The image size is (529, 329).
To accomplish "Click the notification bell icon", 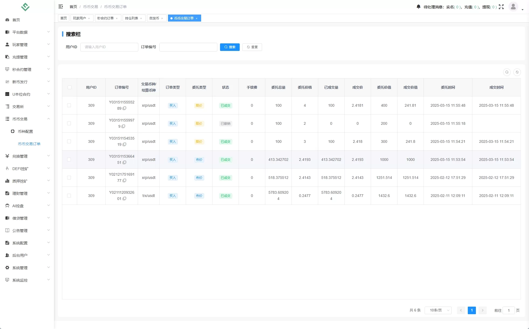I will point(418,7).
